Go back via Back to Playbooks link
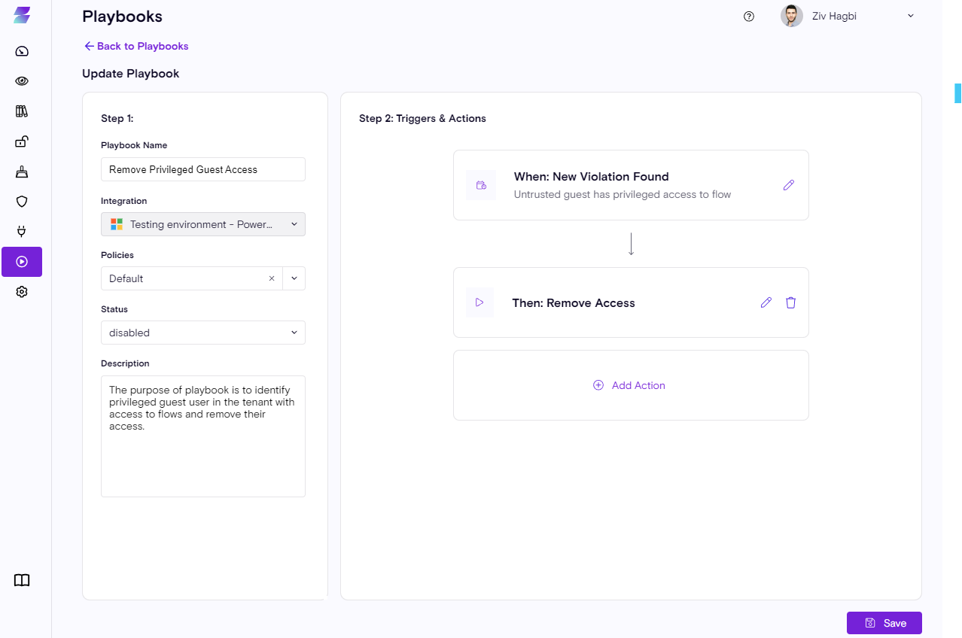Image resolution: width=962 pixels, height=638 pixels. (136, 46)
